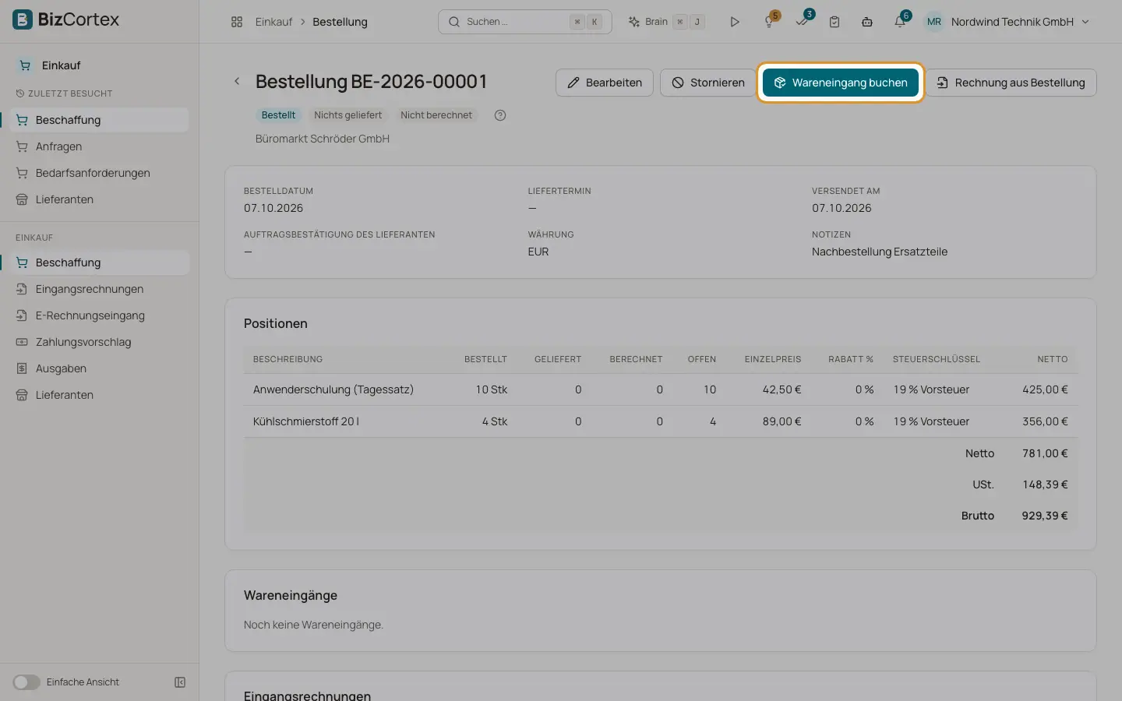The height and width of the screenshot is (701, 1122).
Task: Toggle the Einfache Ansicht switch
Action: (x=26, y=682)
